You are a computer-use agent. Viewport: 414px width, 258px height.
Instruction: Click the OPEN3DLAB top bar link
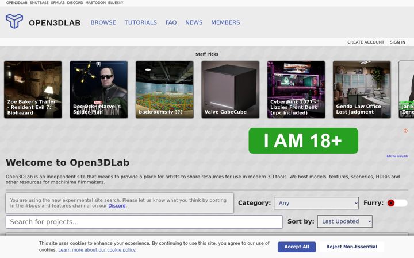click(17, 3)
